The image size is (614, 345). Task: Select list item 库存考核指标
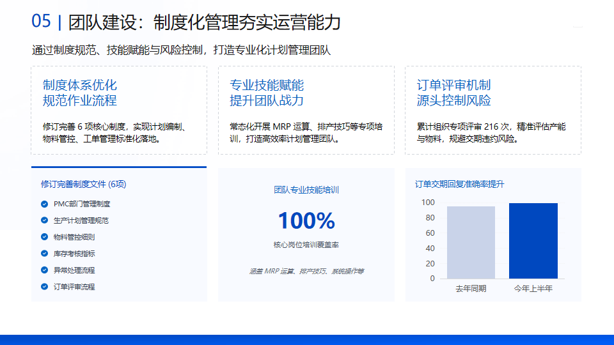[74, 254]
